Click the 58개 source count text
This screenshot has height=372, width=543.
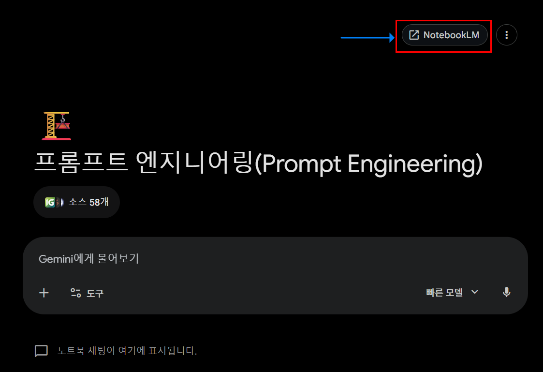click(99, 202)
